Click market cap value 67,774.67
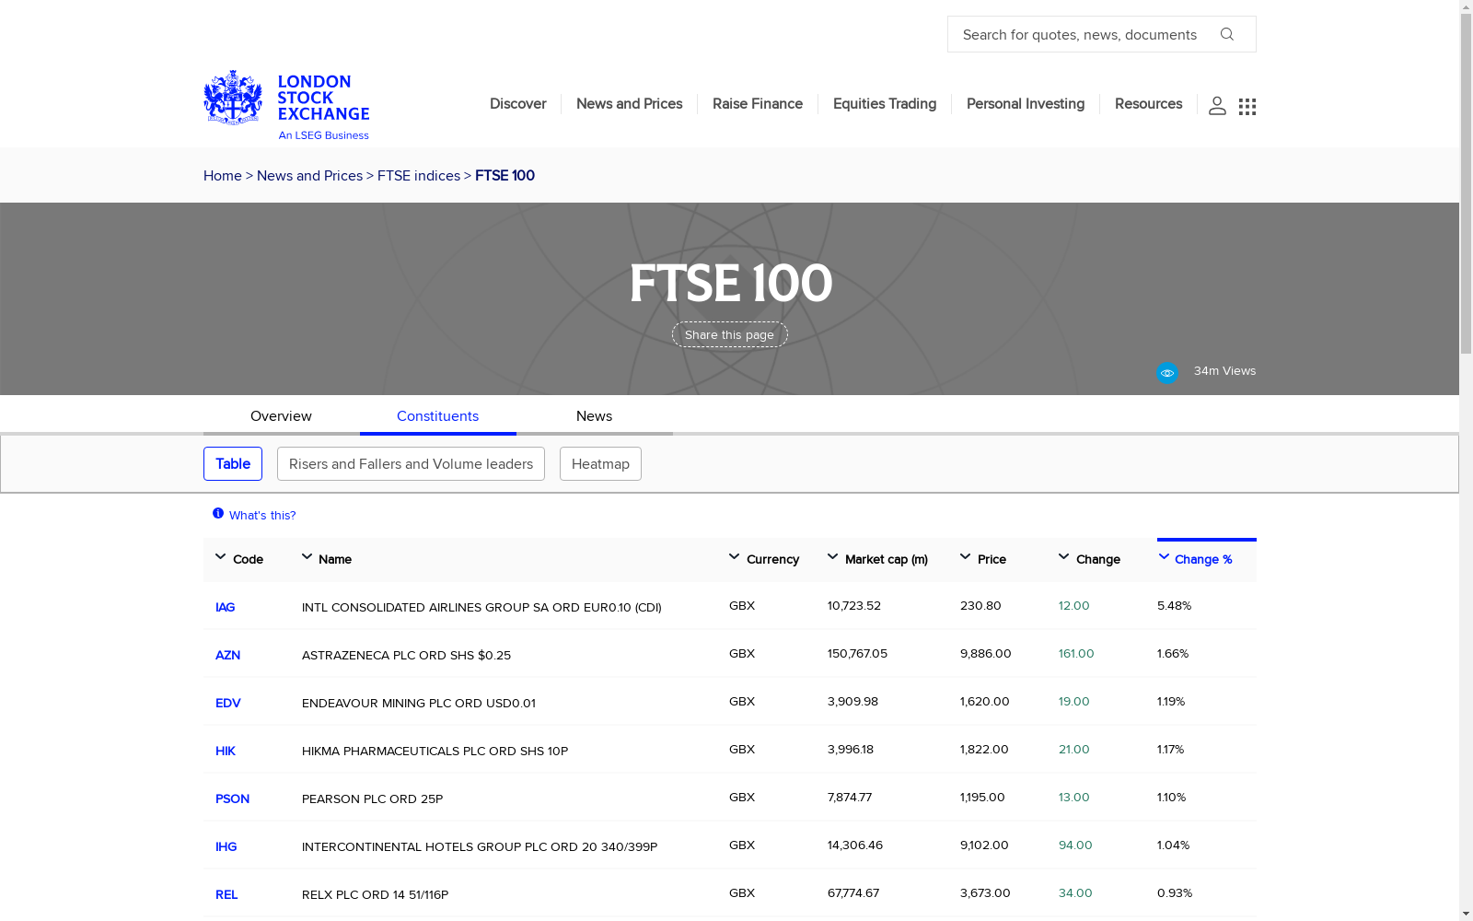Image resolution: width=1473 pixels, height=921 pixels. [x=853, y=892]
